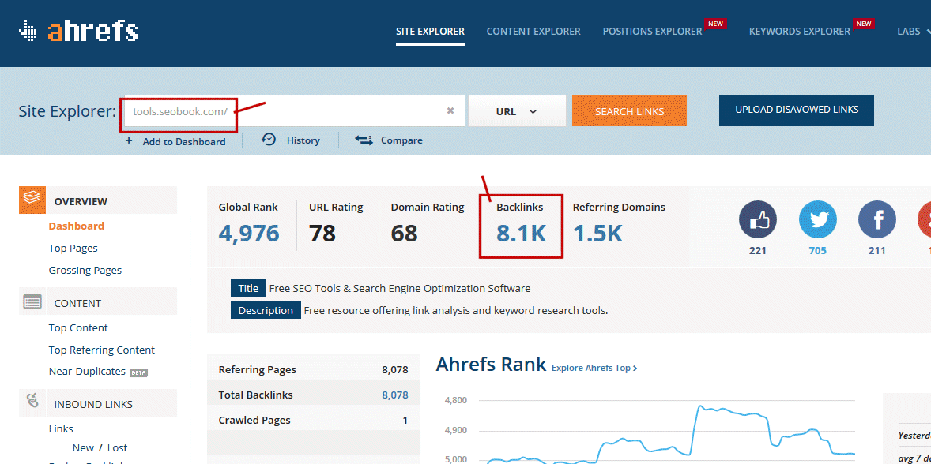Click the Ahrefs Rank chart heading
The width and height of the screenshot is (931, 464).
pyautogui.click(x=491, y=364)
